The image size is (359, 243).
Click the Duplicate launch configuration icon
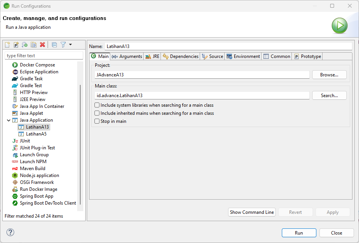(x=34, y=45)
